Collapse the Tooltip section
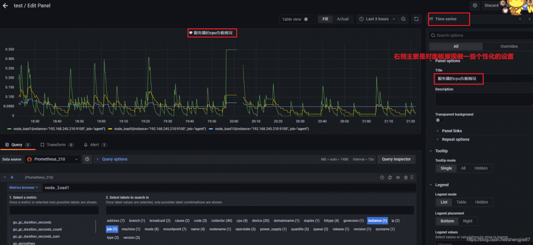This screenshot has height=245, width=533. pyautogui.click(x=441, y=151)
